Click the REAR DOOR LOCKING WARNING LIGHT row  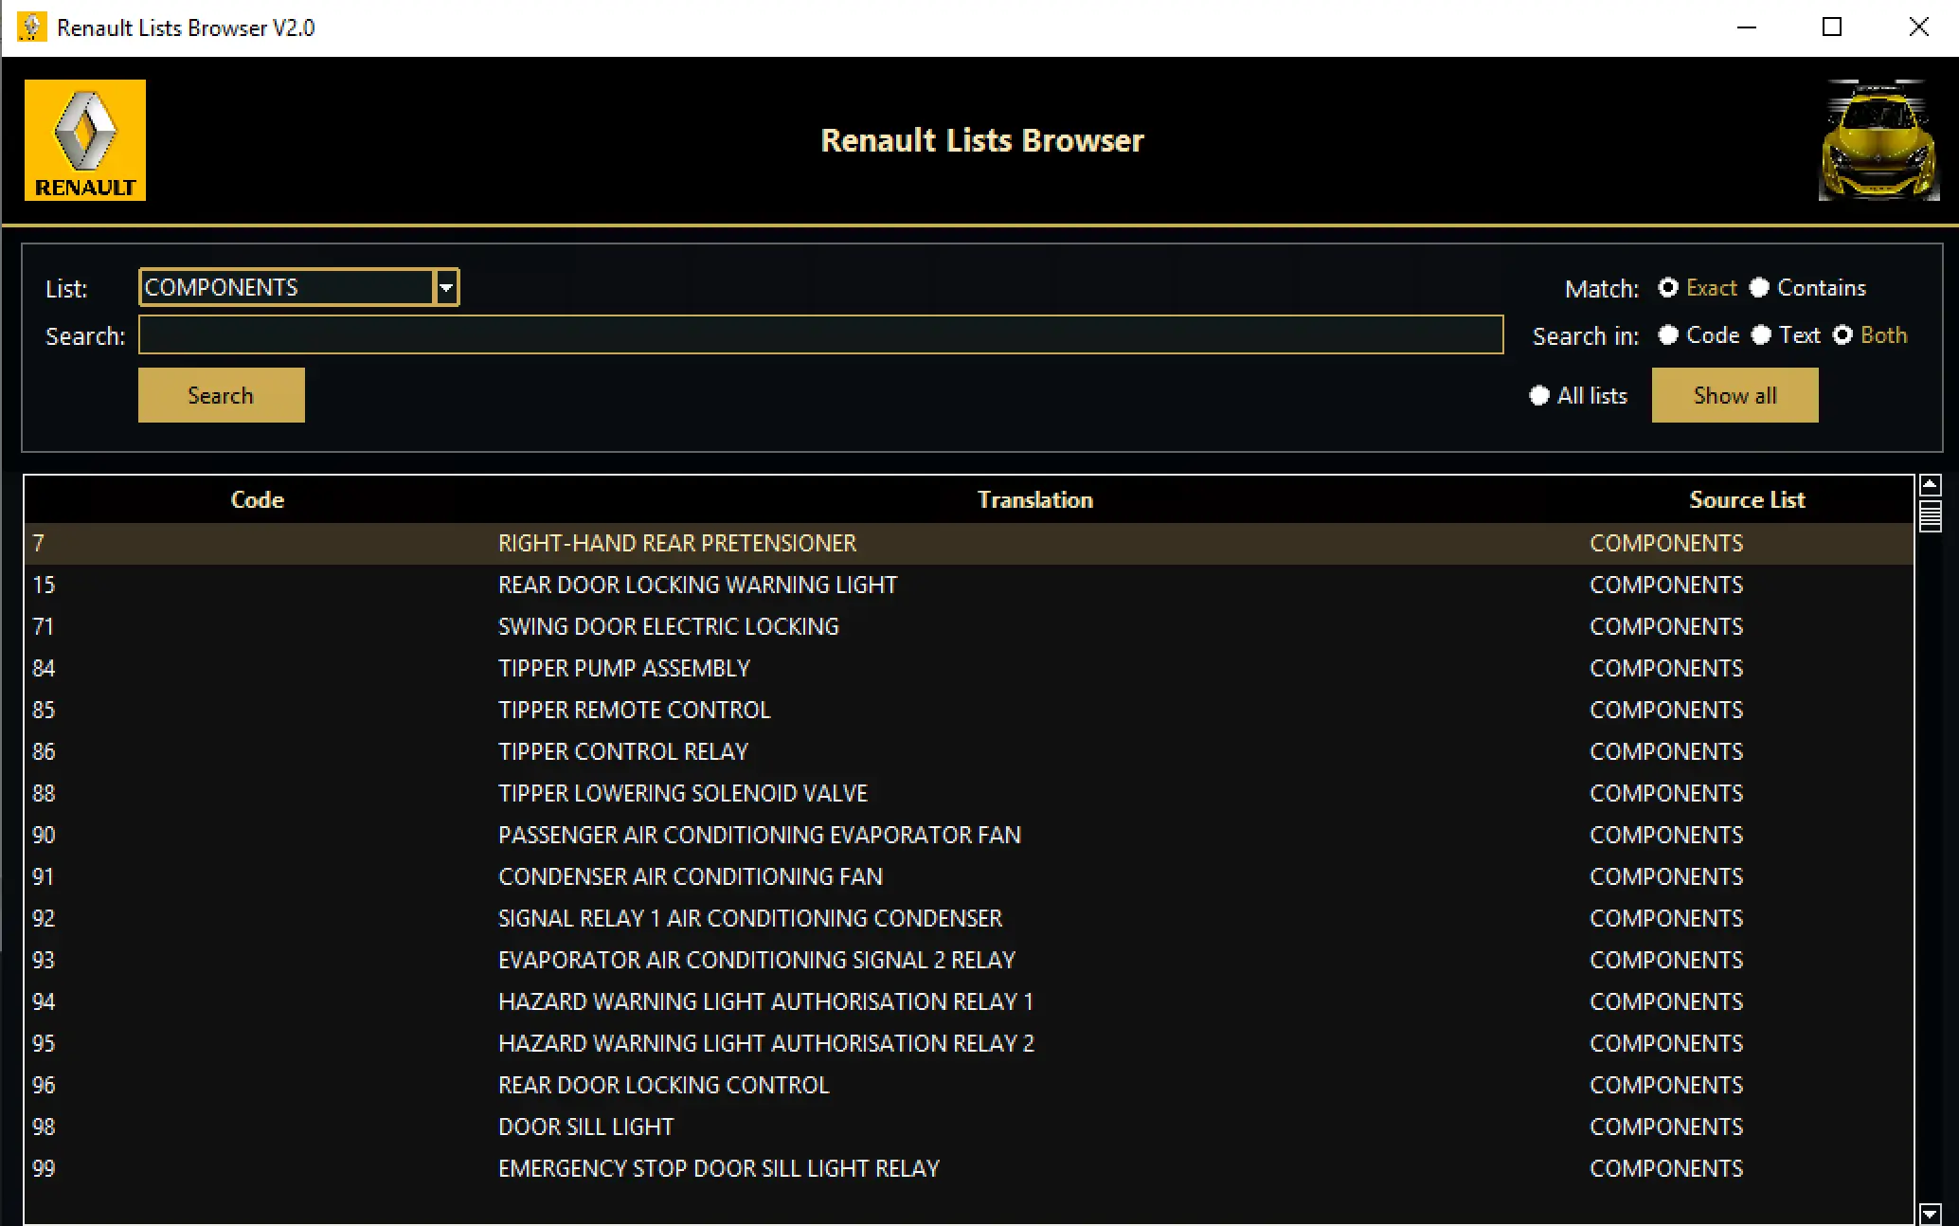(x=698, y=585)
